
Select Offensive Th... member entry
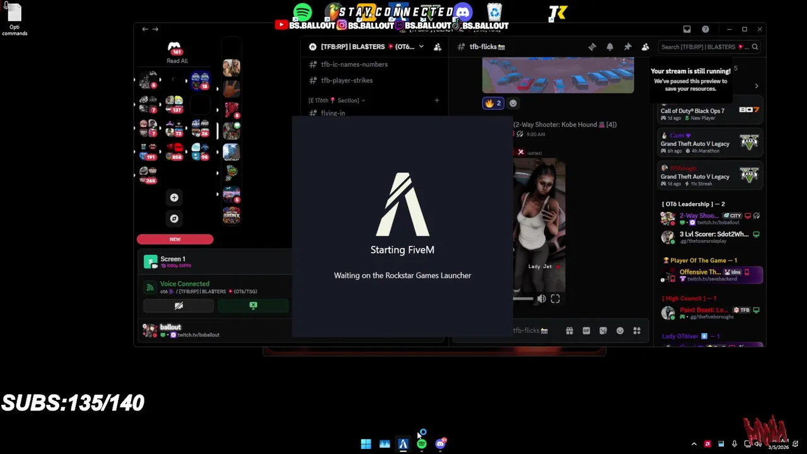click(709, 275)
